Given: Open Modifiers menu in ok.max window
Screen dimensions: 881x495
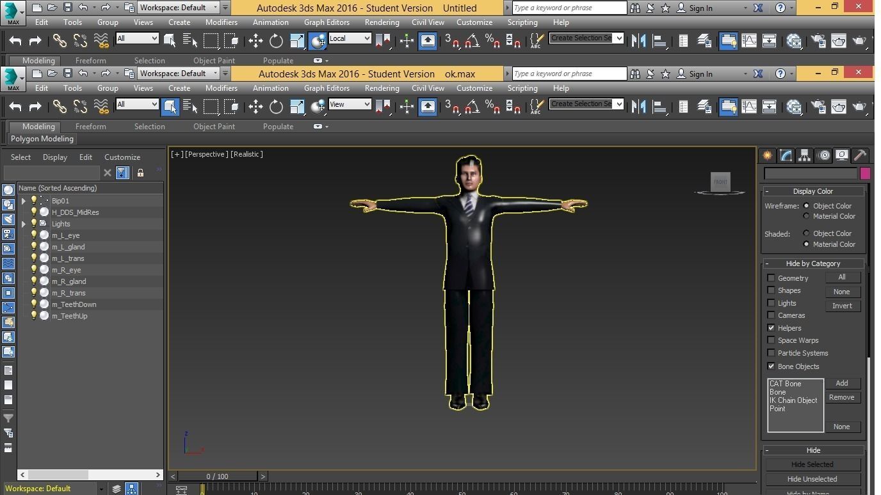Looking at the screenshot, I should pos(221,88).
